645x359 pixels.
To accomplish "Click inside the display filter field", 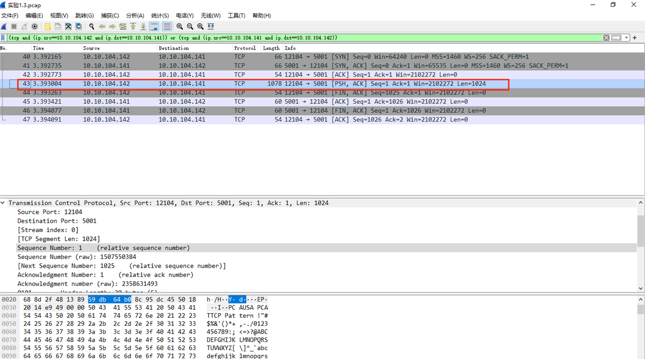I will pyautogui.click(x=304, y=37).
